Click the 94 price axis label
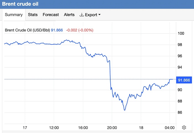Screen dimensions: 194x133 180,67
